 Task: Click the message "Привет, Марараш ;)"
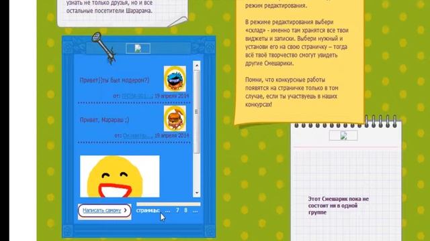point(104,120)
